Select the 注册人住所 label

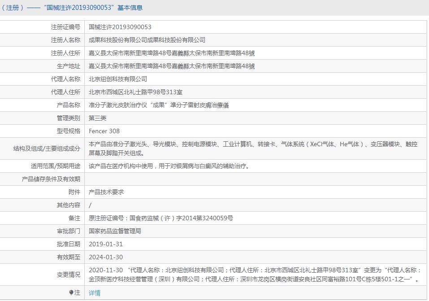pyautogui.click(x=65, y=53)
